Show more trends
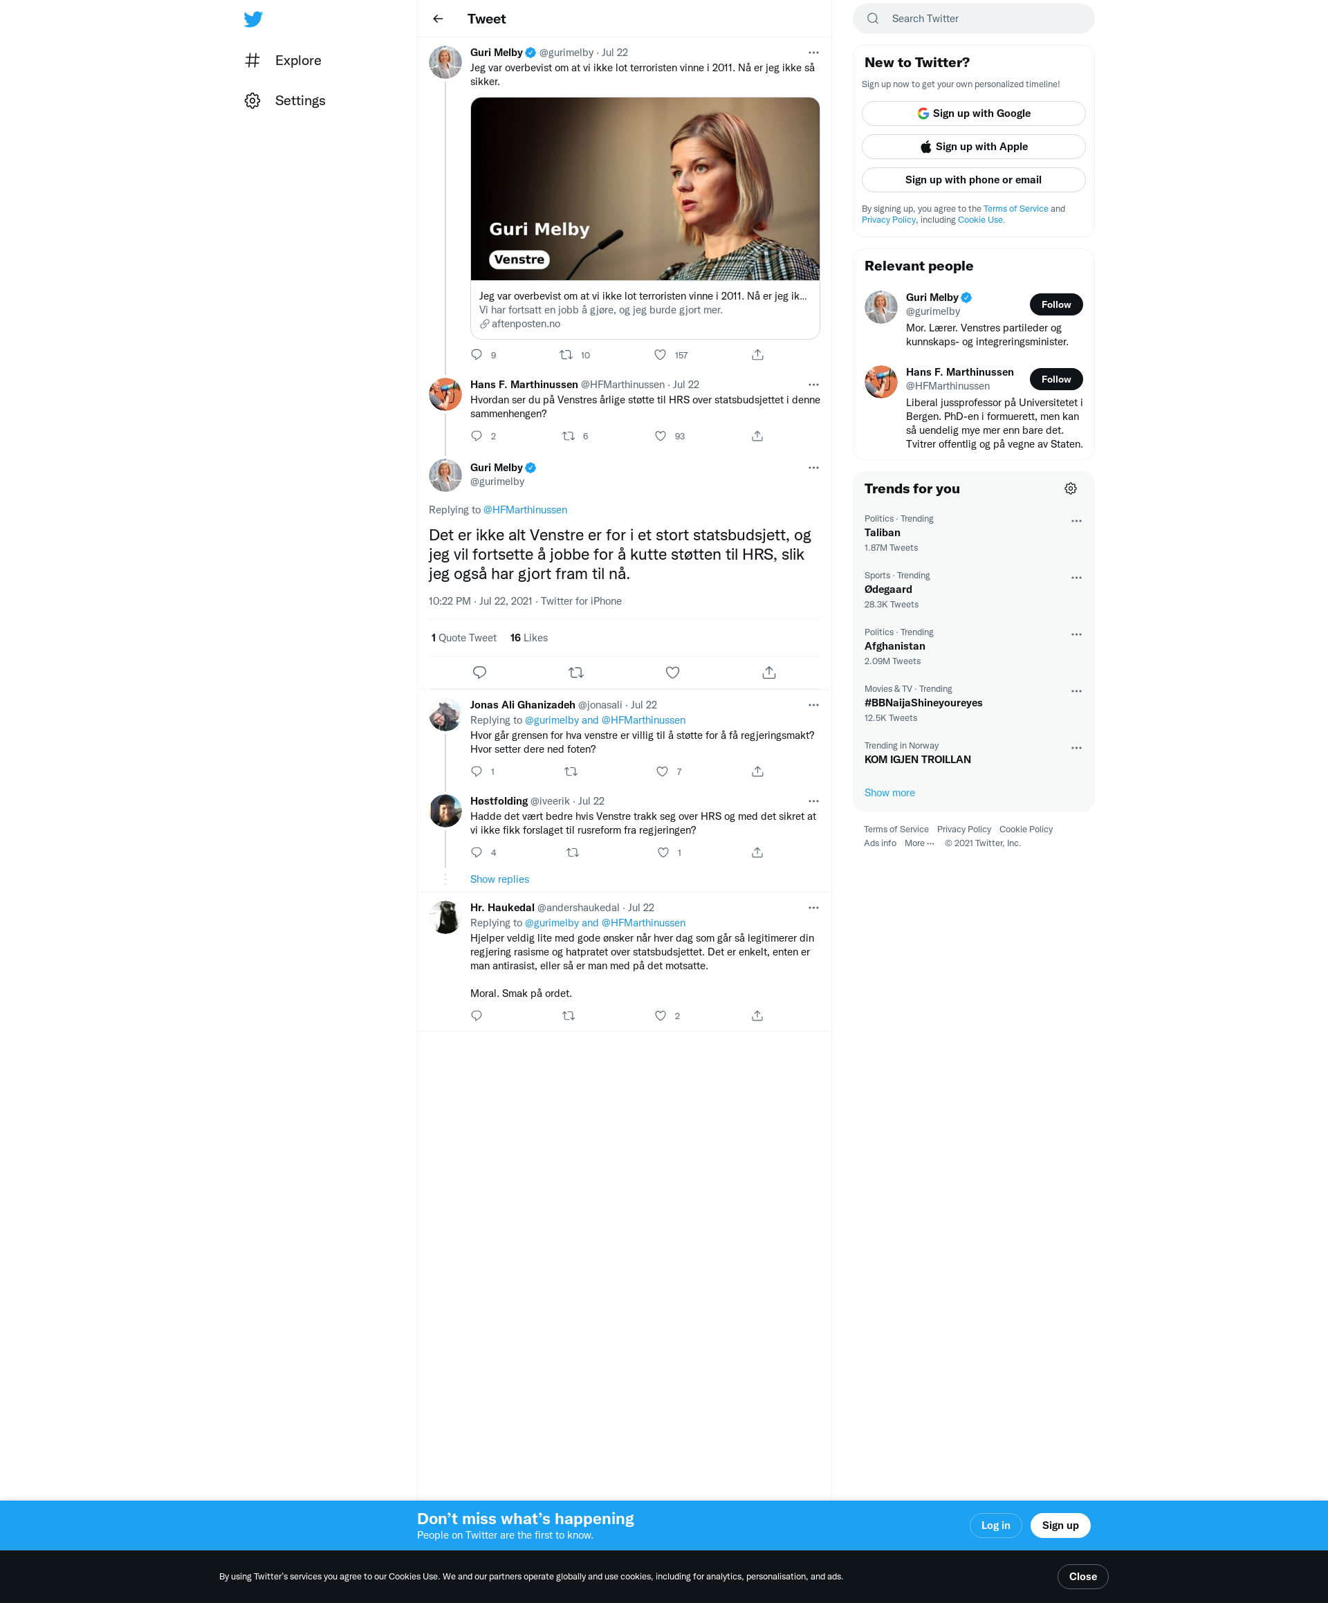This screenshot has height=1603, width=1328. click(x=889, y=793)
